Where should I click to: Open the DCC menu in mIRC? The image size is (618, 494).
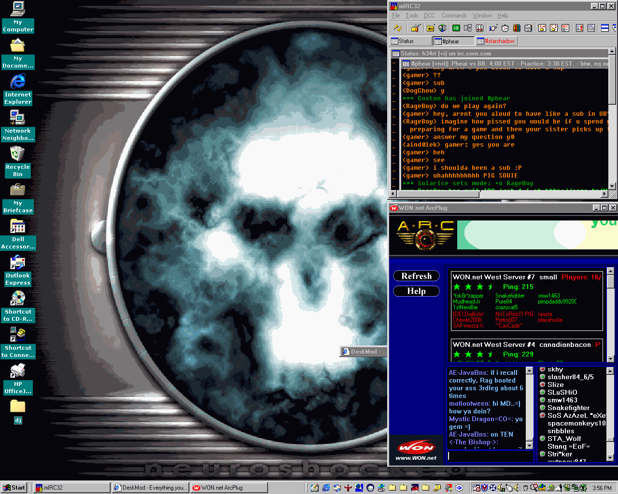[429, 15]
